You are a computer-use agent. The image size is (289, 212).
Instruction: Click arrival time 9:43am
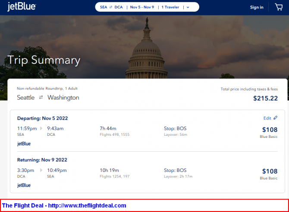pyautogui.click(x=55, y=128)
